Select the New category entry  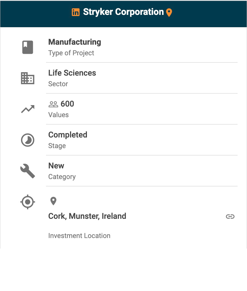click(56, 166)
